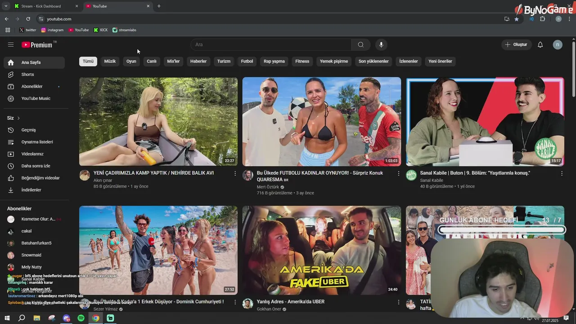576x324 pixels.
Task: Click the search magnifier button
Action: [x=361, y=45]
